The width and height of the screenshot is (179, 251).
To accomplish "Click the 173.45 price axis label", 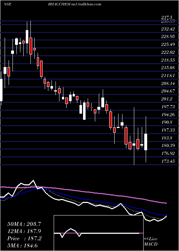I will 168,161.
